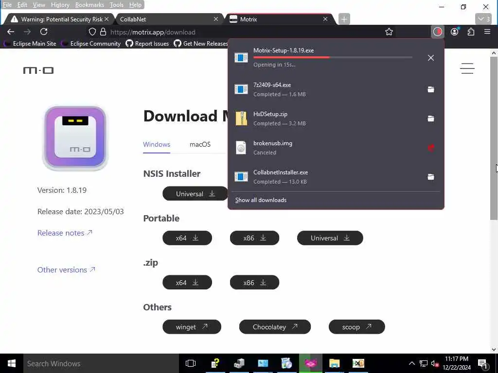Image resolution: width=498 pixels, height=373 pixels.
Task: Open the History menu
Action: [60, 5]
